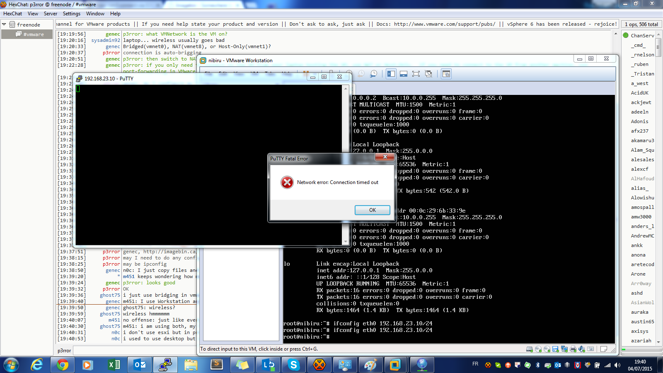Screen dimensions: 663x373
Task: Open the HexChat menu
Action: 12,14
